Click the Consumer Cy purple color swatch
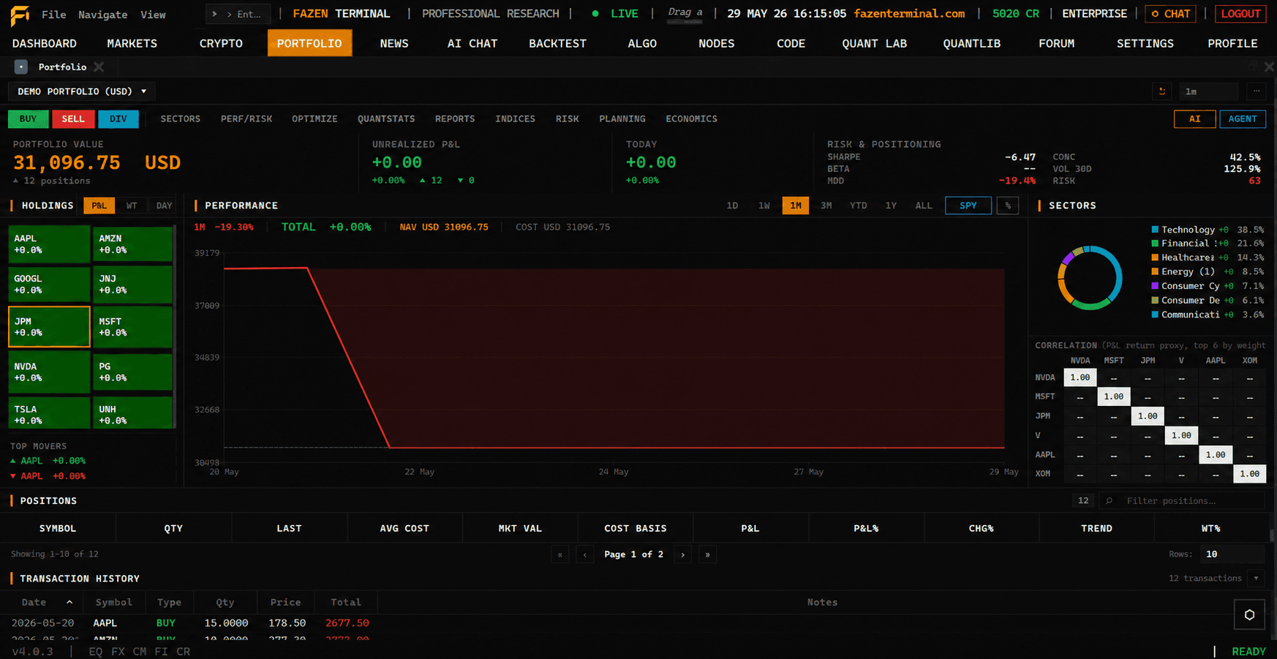 [1155, 286]
